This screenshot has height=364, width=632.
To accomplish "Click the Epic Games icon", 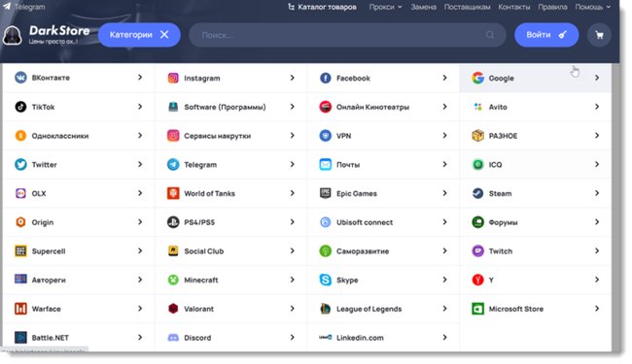I will coord(326,193).
